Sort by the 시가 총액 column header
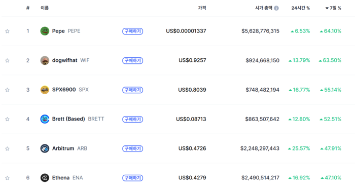This screenshot has width=355, height=191. tap(264, 8)
